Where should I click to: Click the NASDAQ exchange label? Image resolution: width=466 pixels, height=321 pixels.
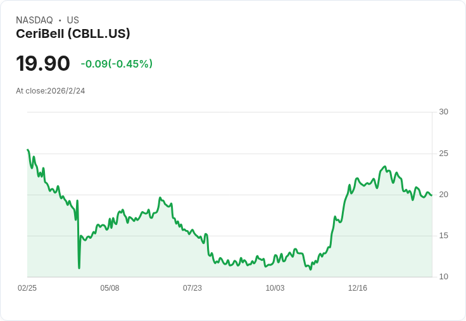34,20
